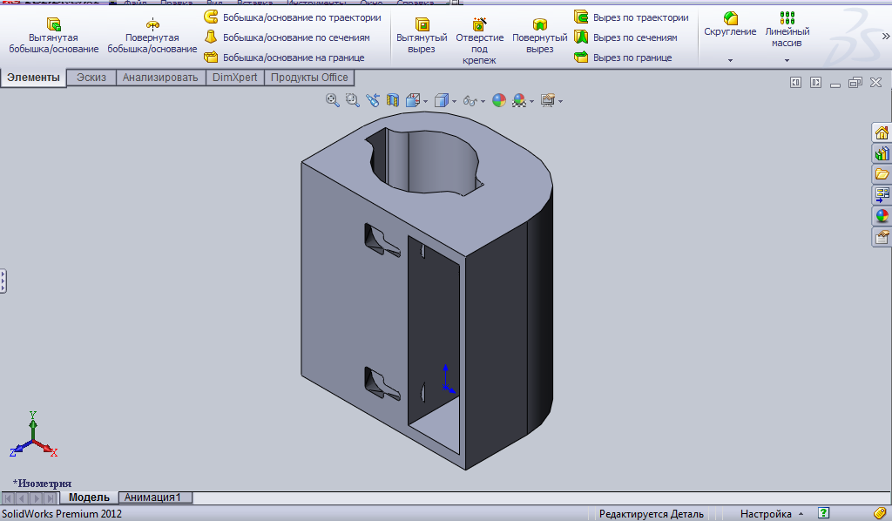Click the first split-window layout icon

click(x=796, y=83)
